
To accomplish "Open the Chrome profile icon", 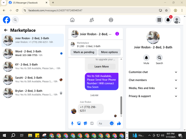I will point(175,10).
